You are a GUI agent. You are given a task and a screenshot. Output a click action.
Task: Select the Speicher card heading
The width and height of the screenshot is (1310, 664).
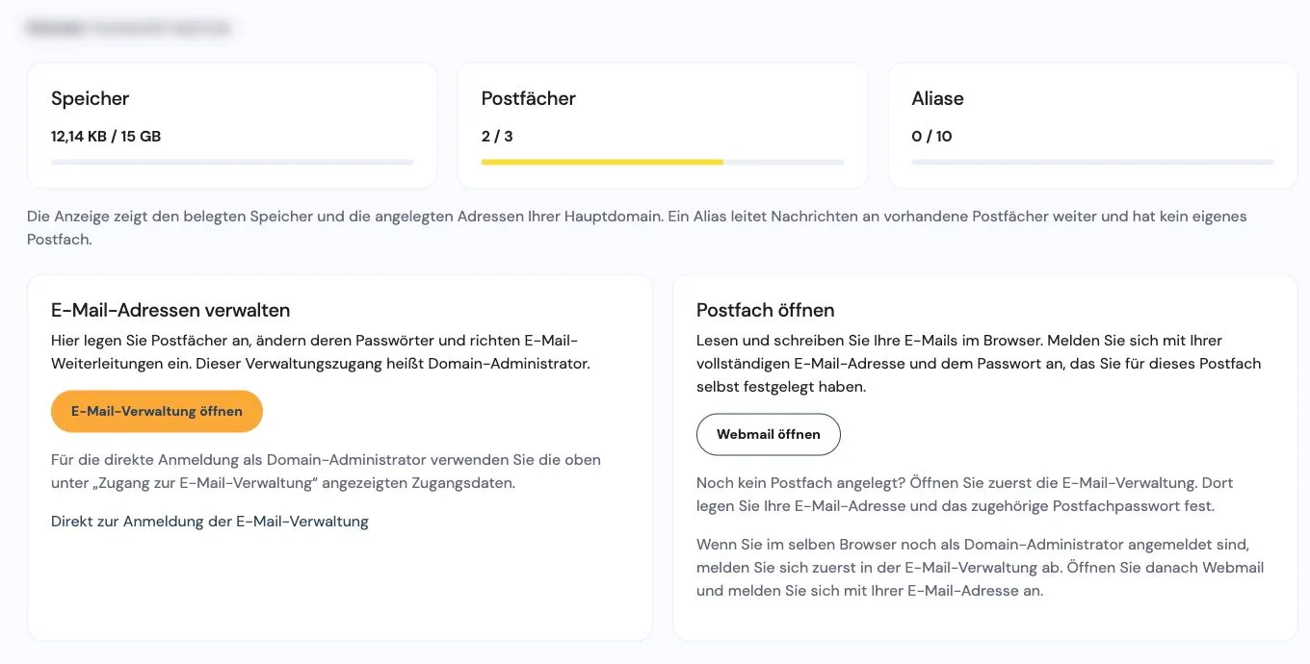tap(90, 98)
